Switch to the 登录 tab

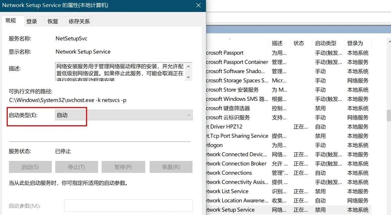(x=32, y=21)
